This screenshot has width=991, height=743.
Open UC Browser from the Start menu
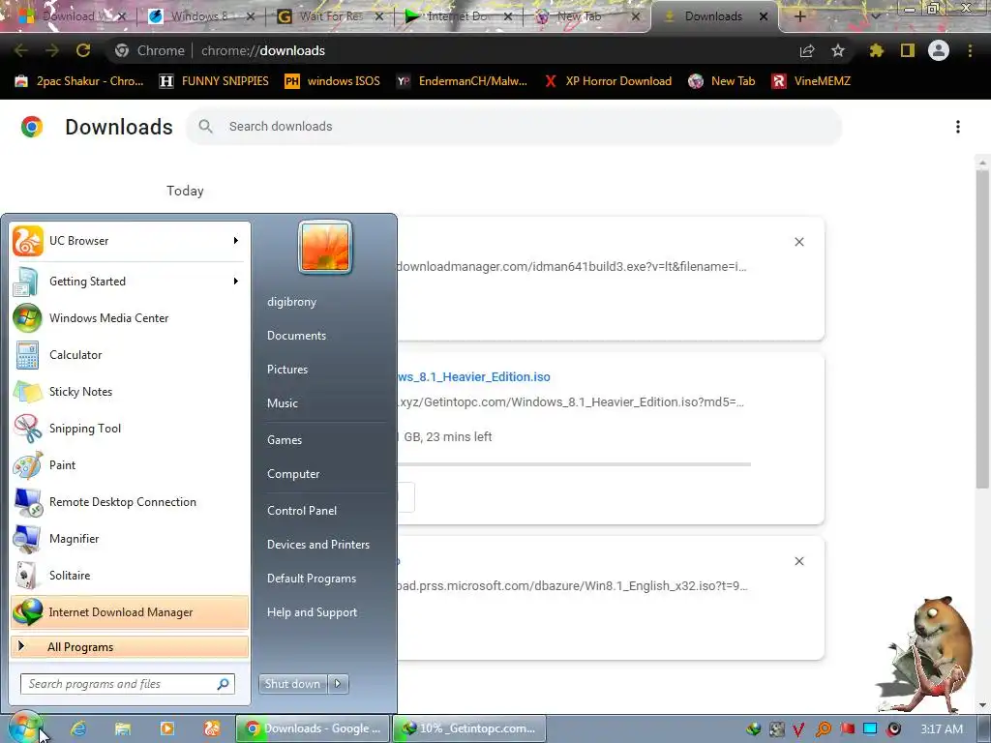point(130,241)
